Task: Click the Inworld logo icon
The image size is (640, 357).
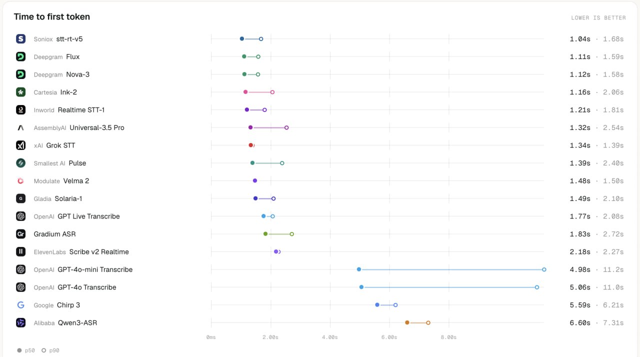Action: tap(20, 110)
